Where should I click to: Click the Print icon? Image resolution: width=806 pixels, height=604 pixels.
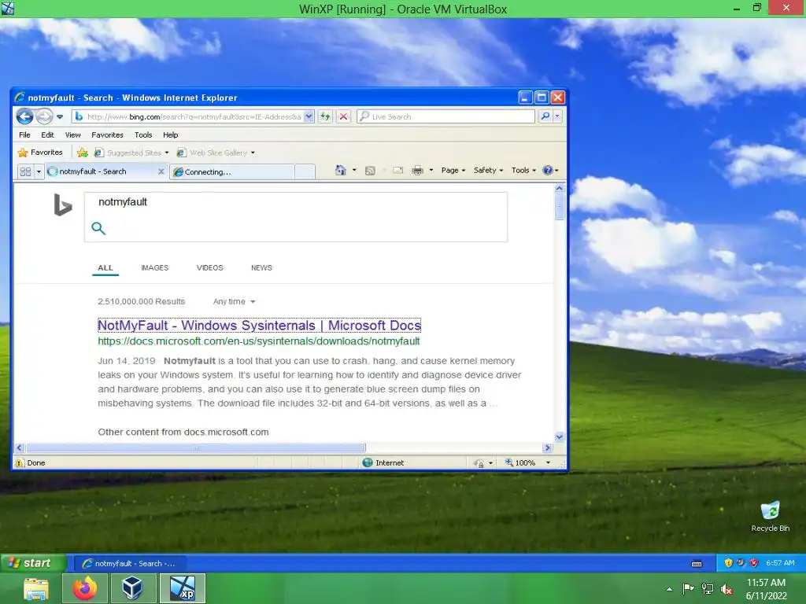[x=417, y=170]
